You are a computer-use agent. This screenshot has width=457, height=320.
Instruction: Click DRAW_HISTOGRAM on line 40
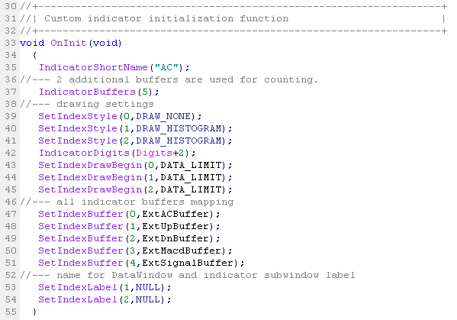pyautogui.click(x=179, y=128)
